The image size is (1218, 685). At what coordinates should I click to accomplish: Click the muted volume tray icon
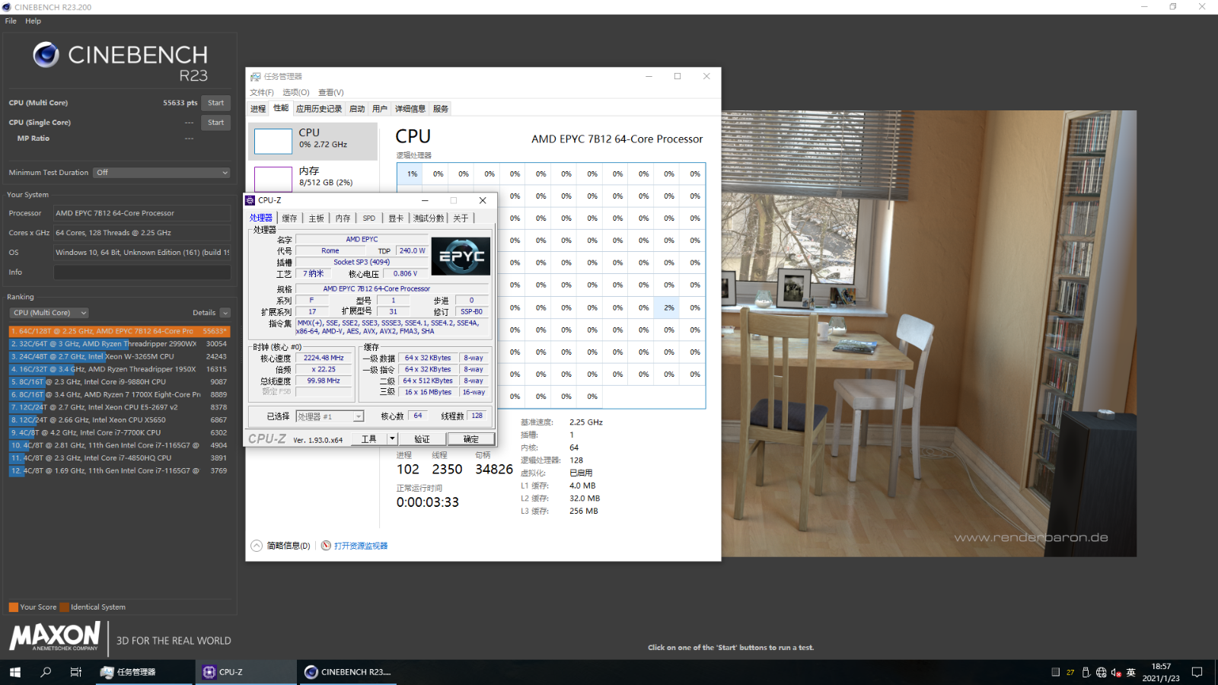(1116, 672)
